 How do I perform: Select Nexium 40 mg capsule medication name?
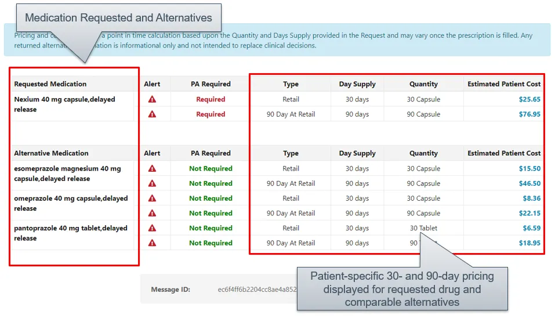click(64, 104)
